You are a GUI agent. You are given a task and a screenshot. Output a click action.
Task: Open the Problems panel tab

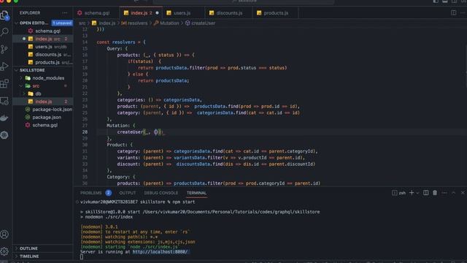90,193
